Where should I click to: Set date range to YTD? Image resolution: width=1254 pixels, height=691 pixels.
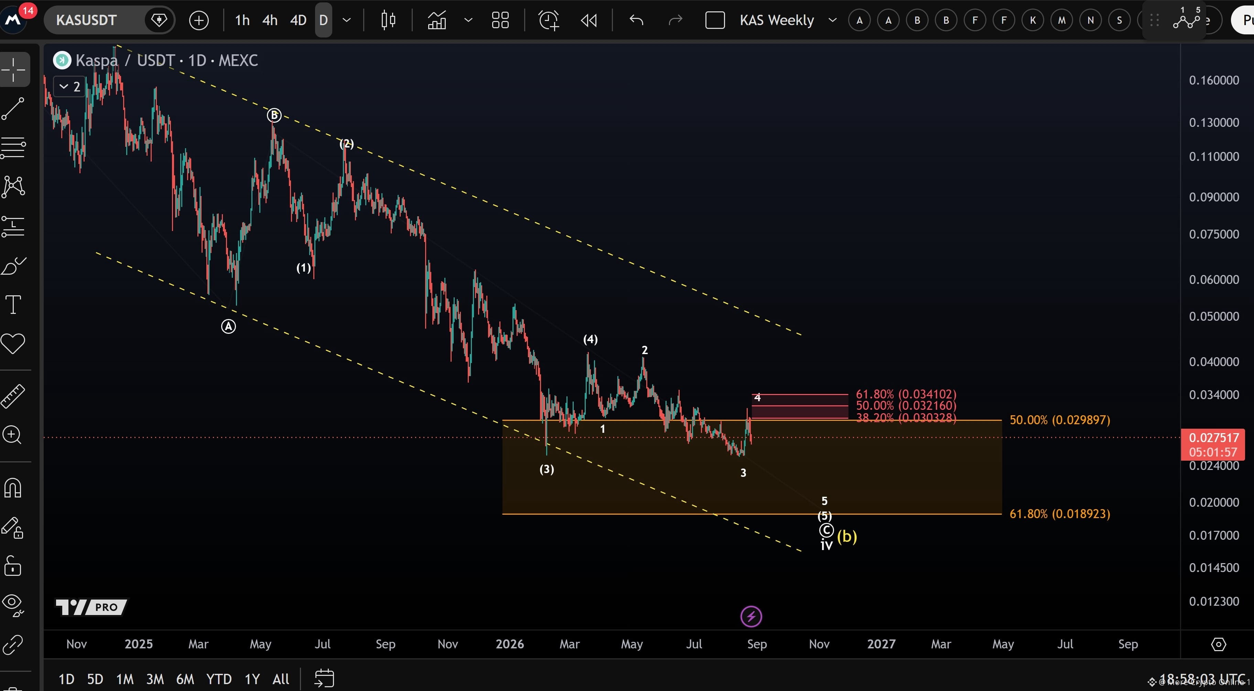coord(219,679)
